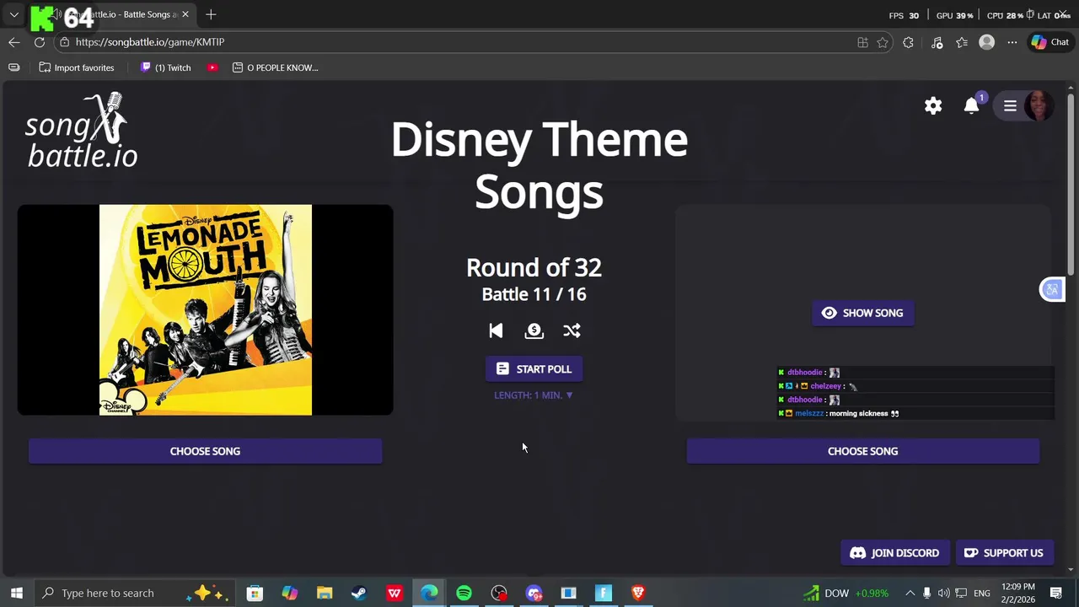Click the dollar donation icon

534,330
